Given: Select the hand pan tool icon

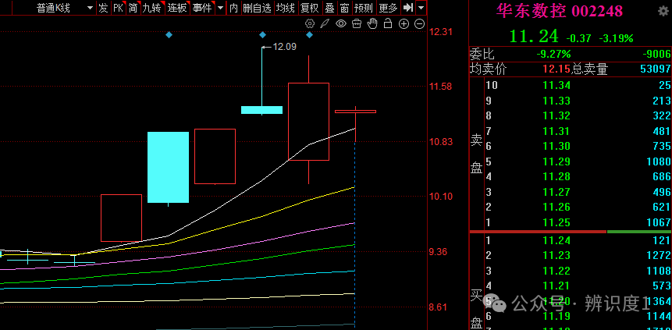Looking at the screenshot, I should click(372, 23).
